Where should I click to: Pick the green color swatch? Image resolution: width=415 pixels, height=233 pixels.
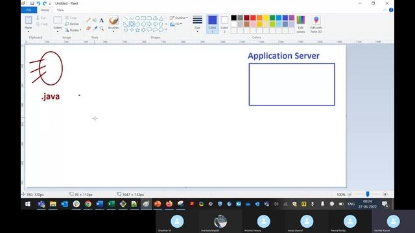click(272, 17)
